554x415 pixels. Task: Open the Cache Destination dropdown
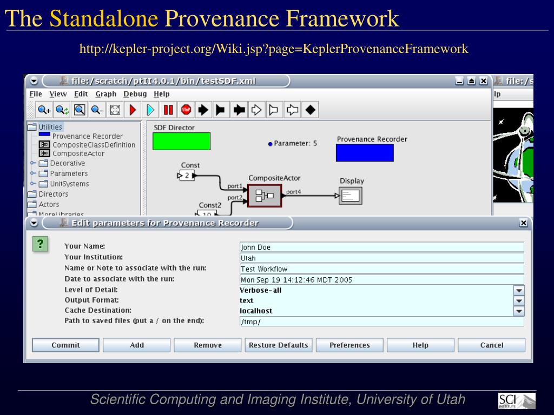[519, 311]
